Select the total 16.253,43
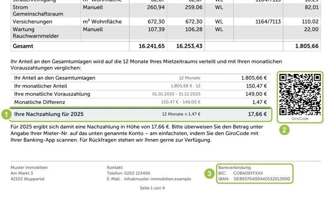This screenshot has height=206, width=331. click(189, 46)
